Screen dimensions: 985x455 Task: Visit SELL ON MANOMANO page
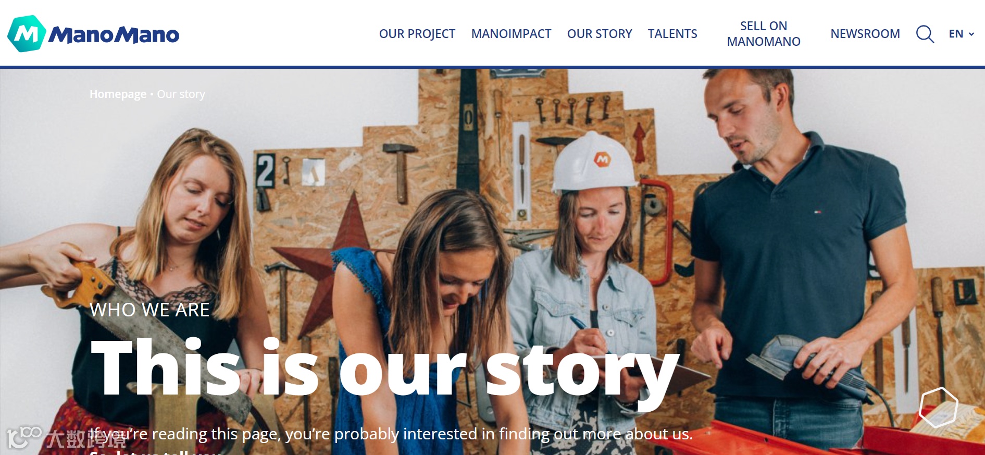[764, 34]
